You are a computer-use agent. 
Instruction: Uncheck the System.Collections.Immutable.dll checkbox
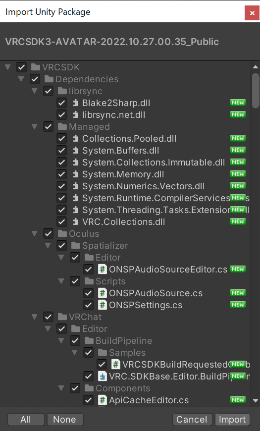coord(61,162)
